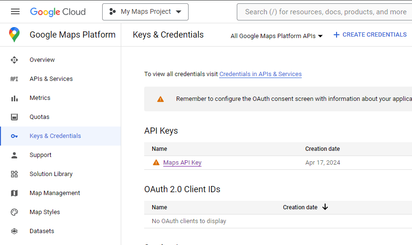
Task: Click the Support person icon
Action: pyautogui.click(x=14, y=155)
